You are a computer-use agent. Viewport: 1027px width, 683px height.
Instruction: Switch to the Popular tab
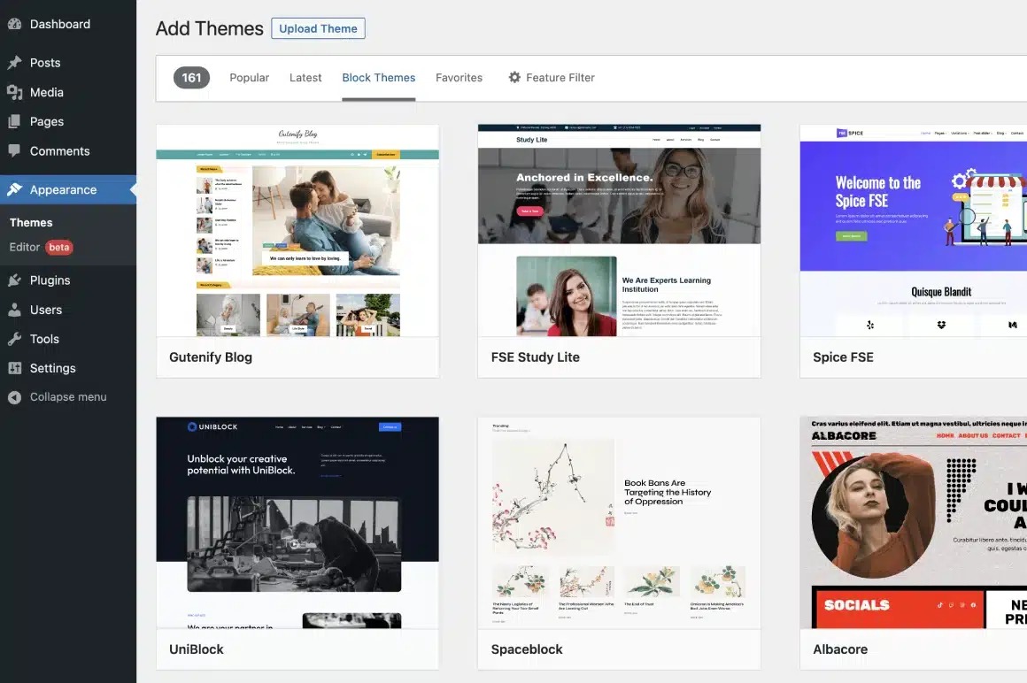point(249,78)
